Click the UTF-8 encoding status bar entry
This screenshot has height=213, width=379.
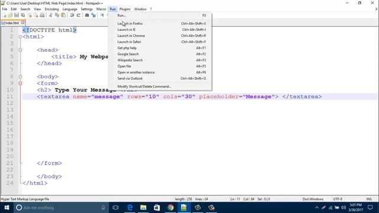point(338,199)
